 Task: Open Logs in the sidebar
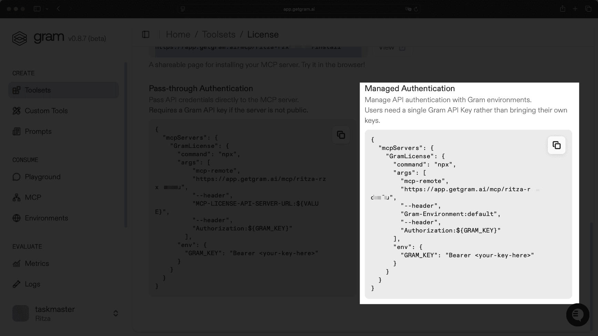(x=32, y=284)
